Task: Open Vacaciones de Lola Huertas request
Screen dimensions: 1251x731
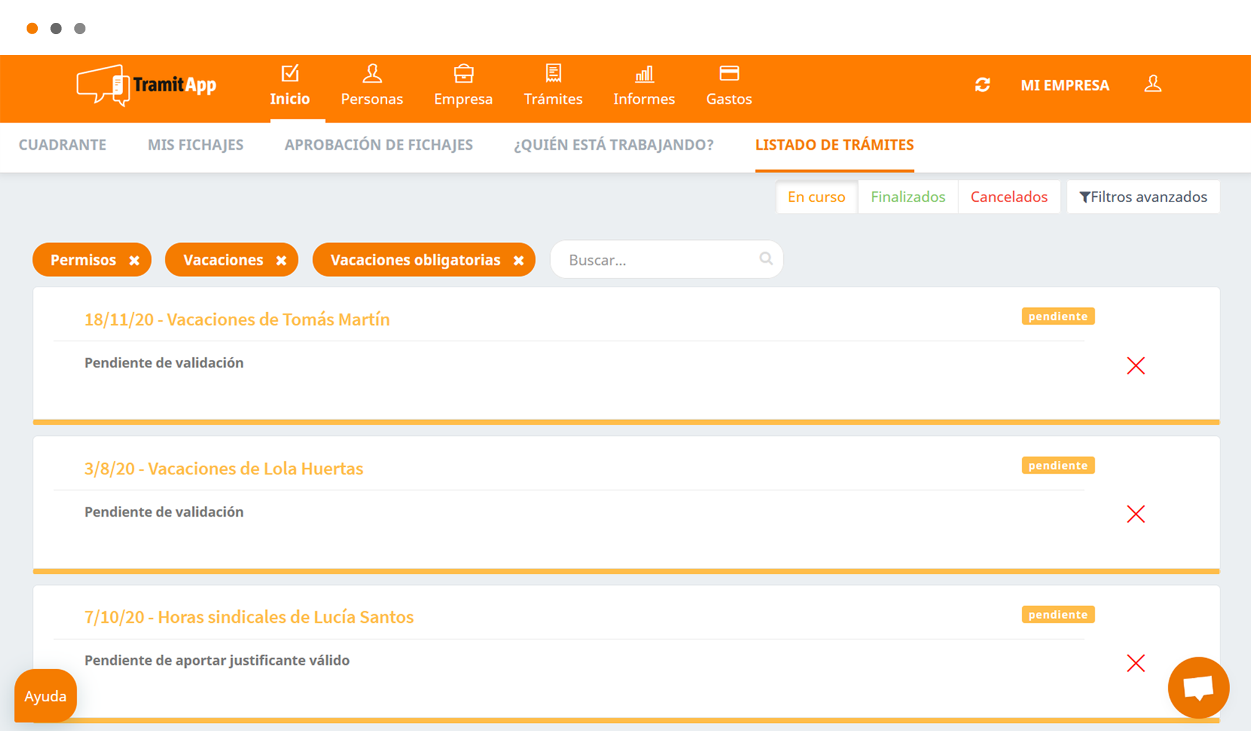Action: [x=223, y=468]
